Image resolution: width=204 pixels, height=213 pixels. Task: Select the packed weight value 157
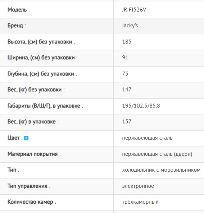(127, 122)
